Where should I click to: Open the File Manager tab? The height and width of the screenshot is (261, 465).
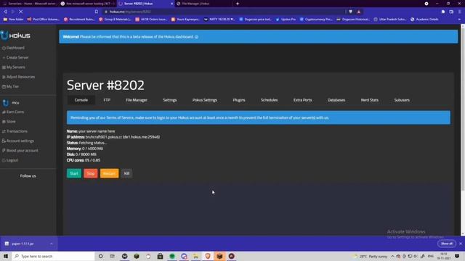pos(137,100)
